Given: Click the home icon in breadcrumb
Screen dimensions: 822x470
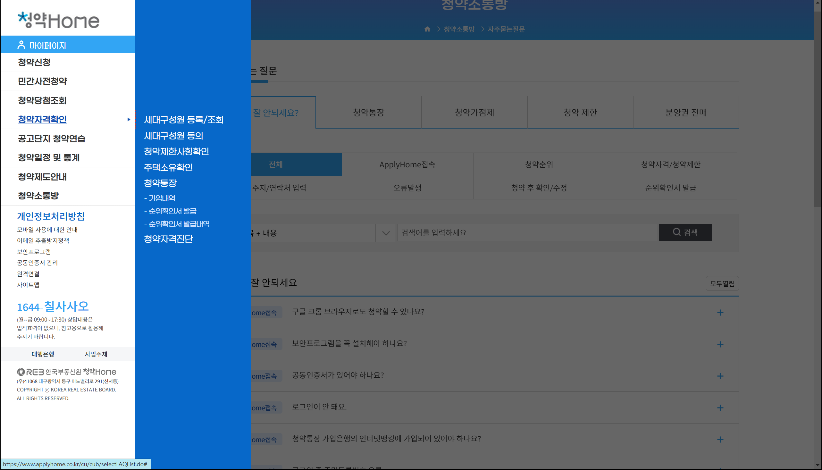Looking at the screenshot, I should 427,29.
